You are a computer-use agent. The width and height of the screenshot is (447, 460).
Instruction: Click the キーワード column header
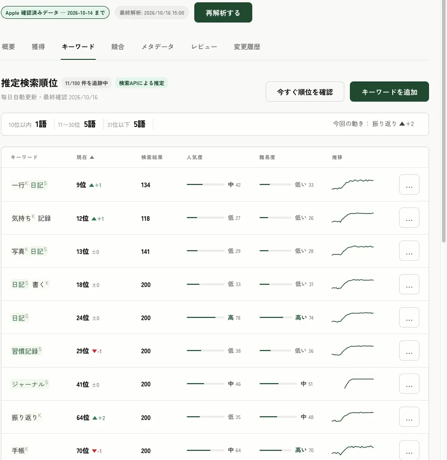[24, 157]
